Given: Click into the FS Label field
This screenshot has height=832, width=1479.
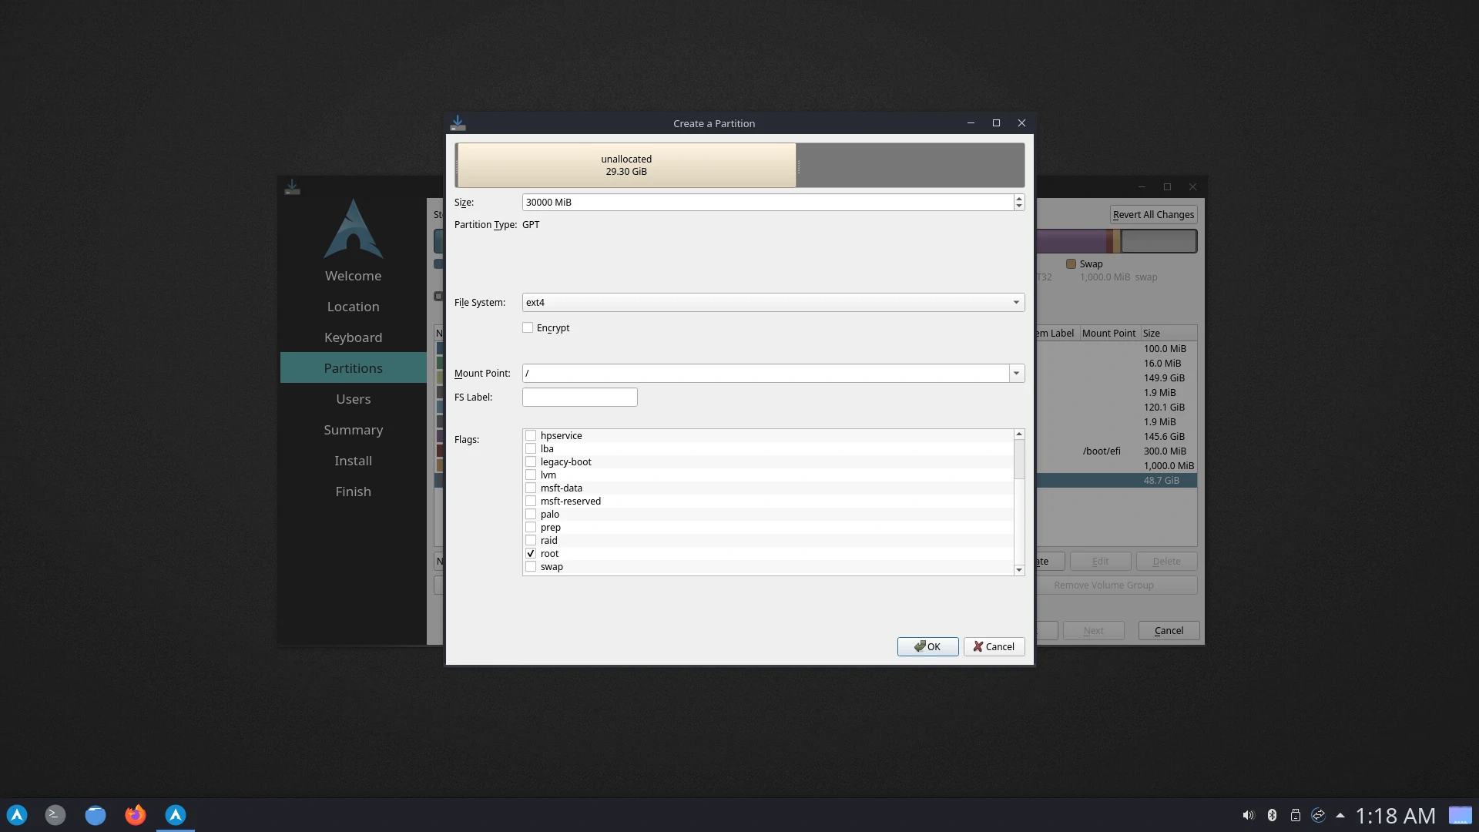Looking at the screenshot, I should pyautogui.click(x=579, y=398).
